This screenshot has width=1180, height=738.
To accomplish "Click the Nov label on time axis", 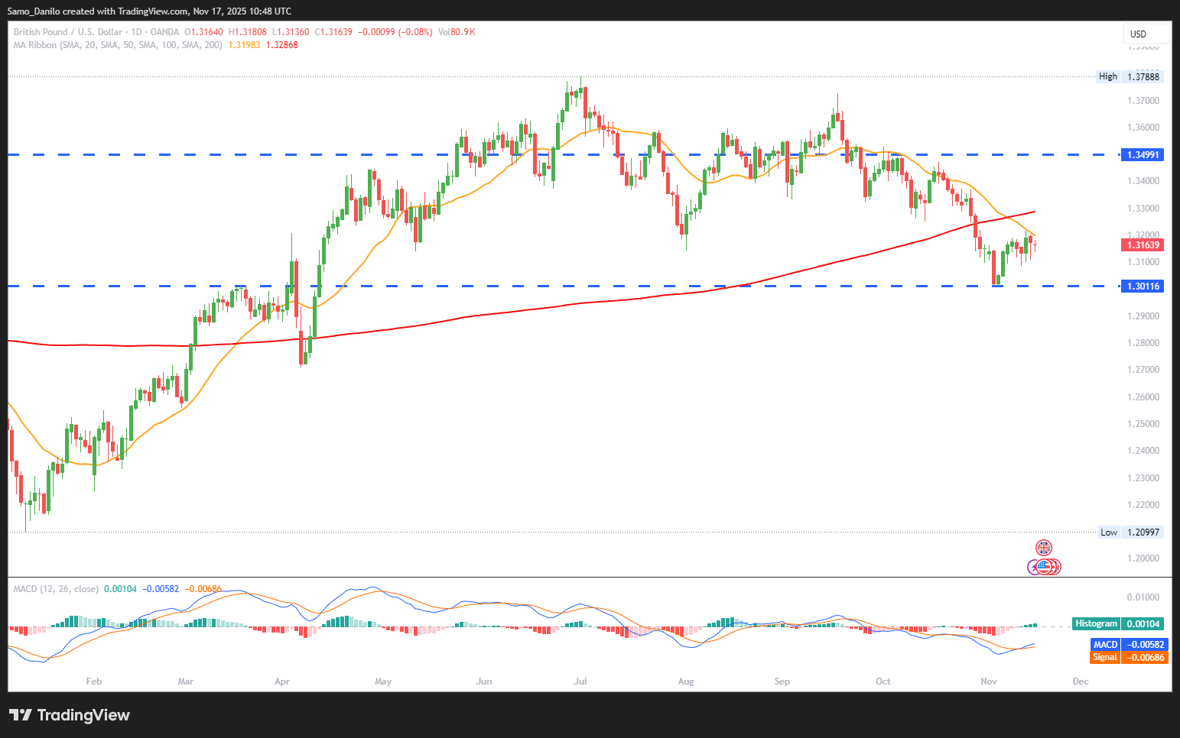I will [989, 681].
